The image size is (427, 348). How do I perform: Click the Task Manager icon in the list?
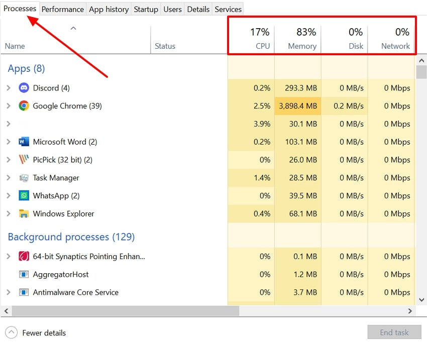[24, 178]
